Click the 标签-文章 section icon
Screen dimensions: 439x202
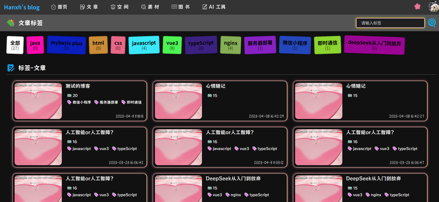coord(10,68)
